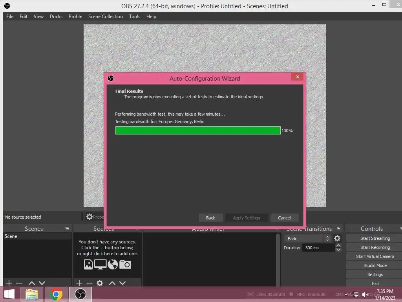The width and height of the screenshot is (402, 302).
Task: Click the green bandwidth test progress bar
Action: pos(198,131)
